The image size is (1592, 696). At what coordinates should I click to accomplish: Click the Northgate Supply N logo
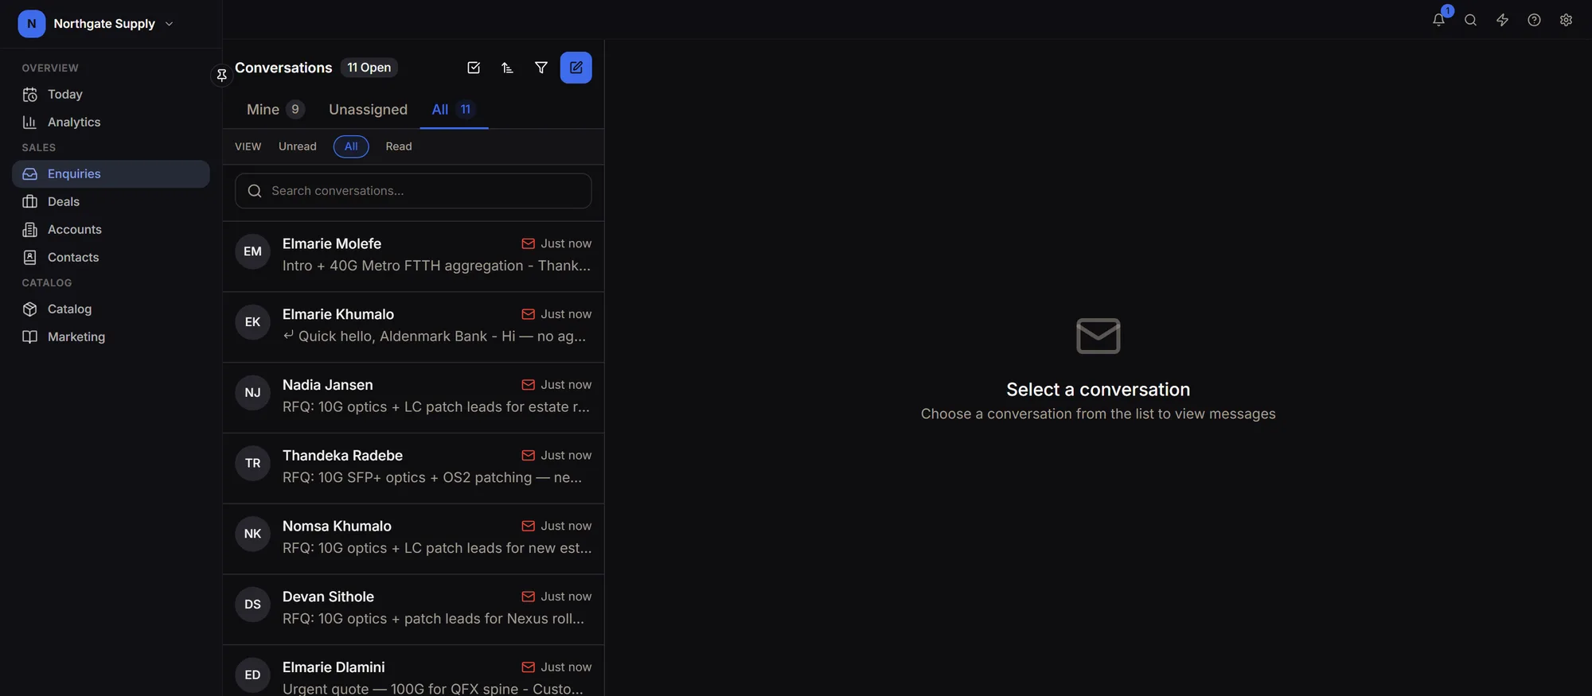pos(31,24)
